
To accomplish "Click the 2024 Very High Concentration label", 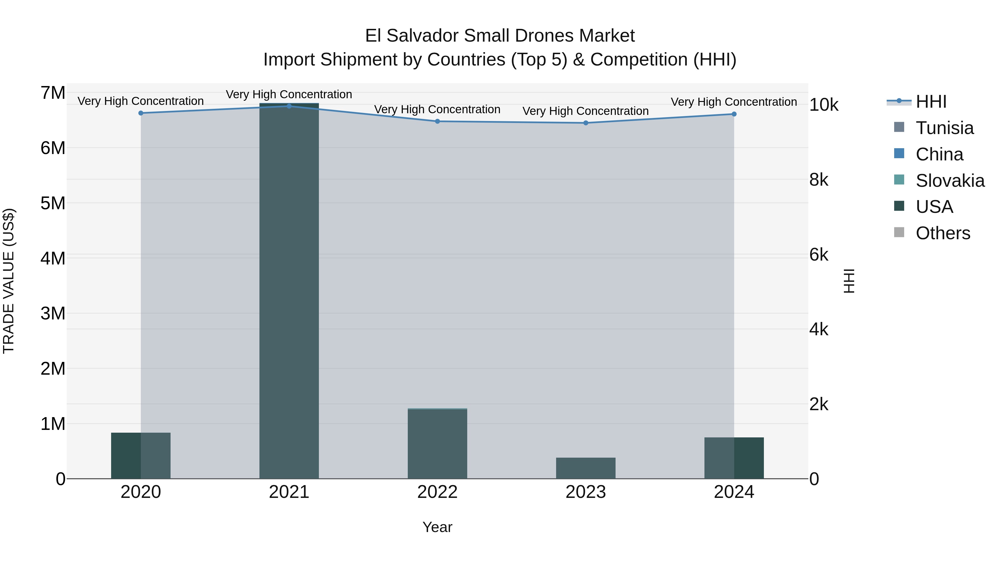I will [734, 102].
